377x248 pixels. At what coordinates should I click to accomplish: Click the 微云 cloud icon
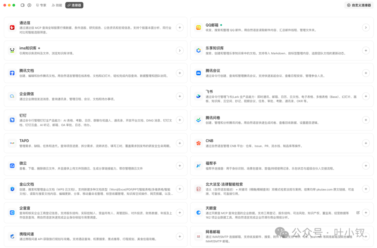pos(12,166)
